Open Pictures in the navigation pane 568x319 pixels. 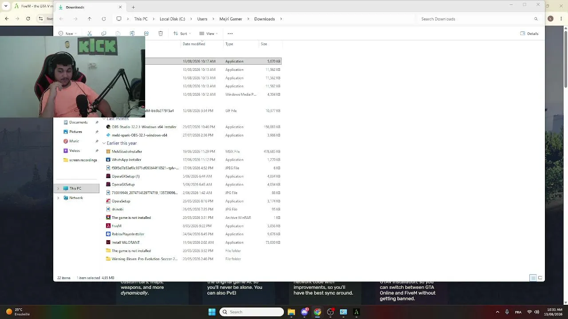tap(75, 132)
